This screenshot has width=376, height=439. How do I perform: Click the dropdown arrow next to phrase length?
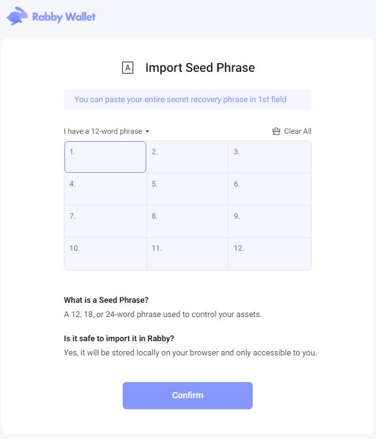147,131
